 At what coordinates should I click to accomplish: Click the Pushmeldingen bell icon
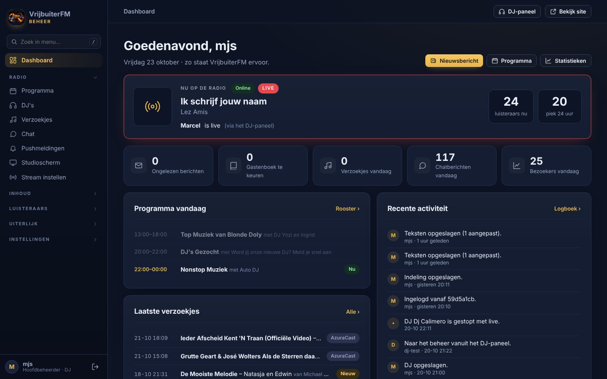click(13, 148)
